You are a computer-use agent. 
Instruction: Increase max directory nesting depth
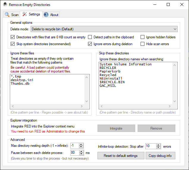(81, 144)
